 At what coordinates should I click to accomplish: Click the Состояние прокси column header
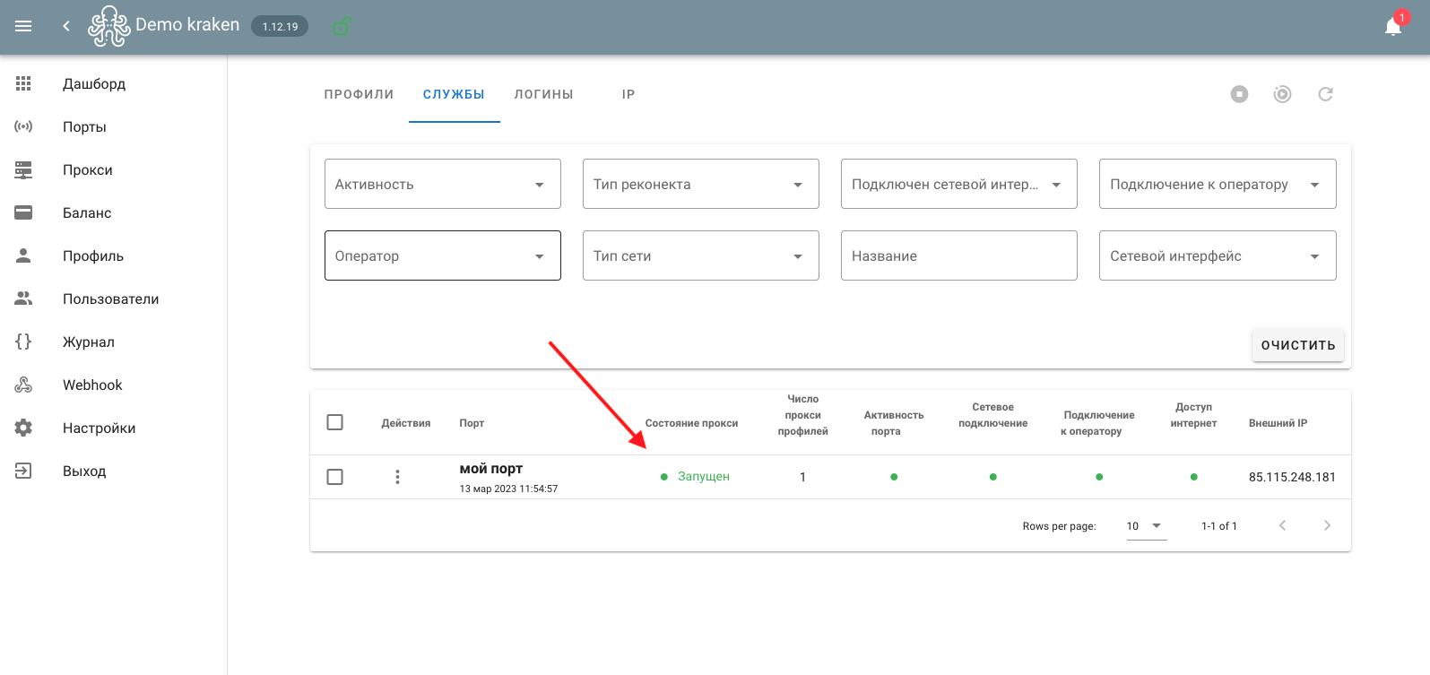coord(691,423)
